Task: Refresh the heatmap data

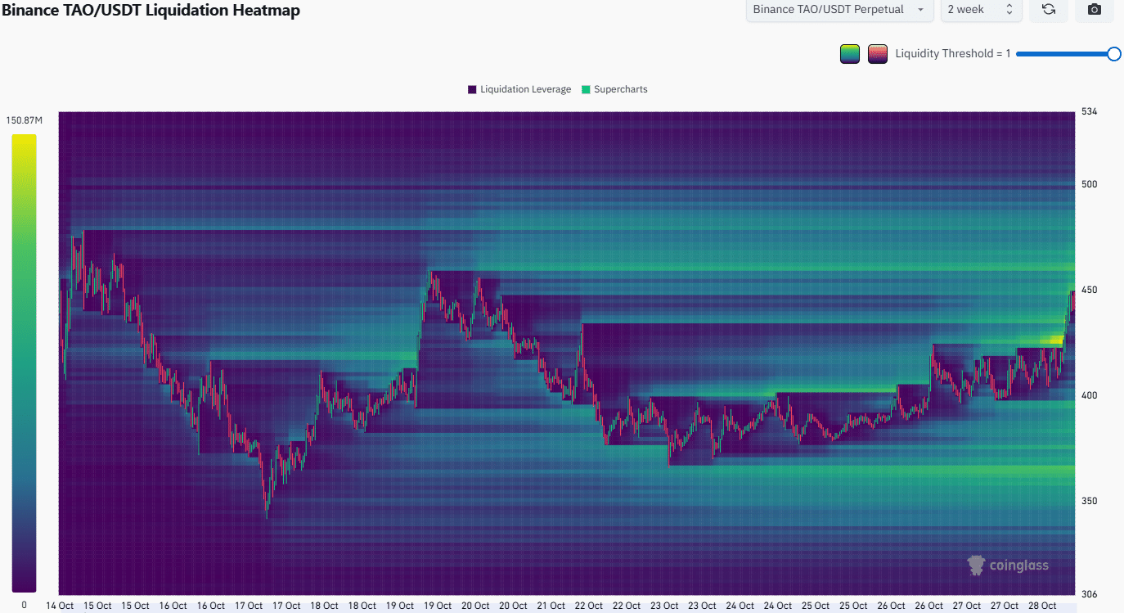Action: tap(1048, 10)
